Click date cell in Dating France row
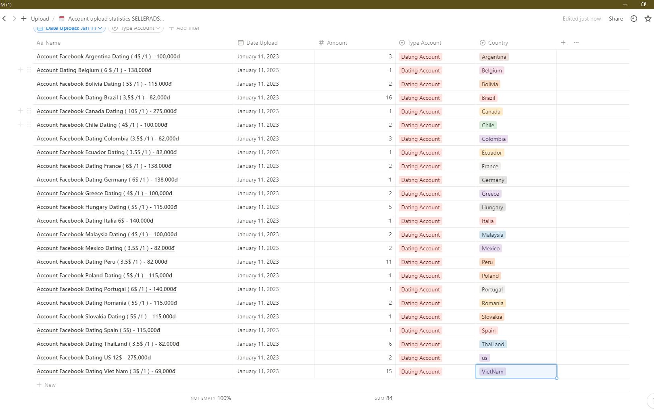This screenshot has height=415, width=654. click(x=274, y=166)
